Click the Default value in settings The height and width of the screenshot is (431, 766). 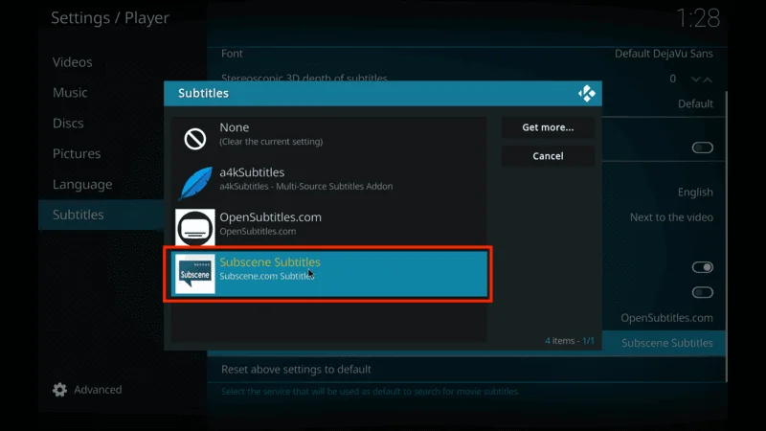[x=695, y=103]
